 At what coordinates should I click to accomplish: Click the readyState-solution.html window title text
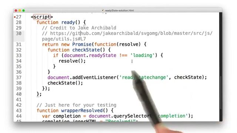pos(119,10)
